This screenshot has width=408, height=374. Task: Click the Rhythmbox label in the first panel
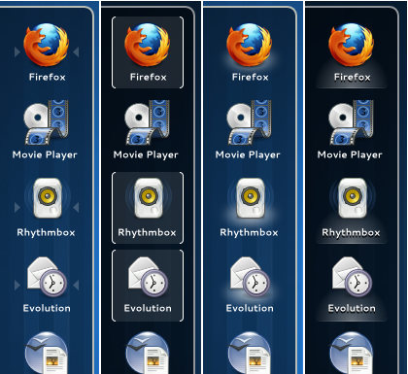click(x=46, y=232)
